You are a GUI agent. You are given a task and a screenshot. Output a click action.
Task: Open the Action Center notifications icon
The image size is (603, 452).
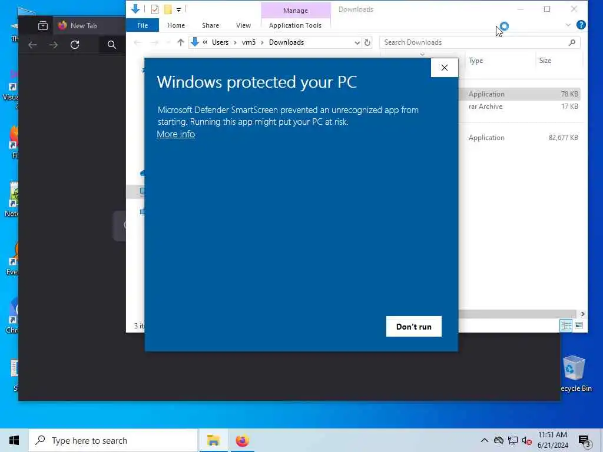(x=584, y=441)
